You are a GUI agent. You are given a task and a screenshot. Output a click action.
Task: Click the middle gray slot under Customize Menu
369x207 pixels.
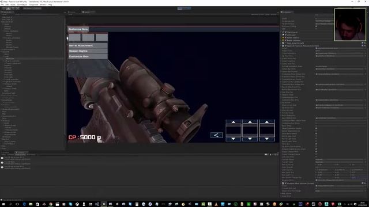click(88, 37)
